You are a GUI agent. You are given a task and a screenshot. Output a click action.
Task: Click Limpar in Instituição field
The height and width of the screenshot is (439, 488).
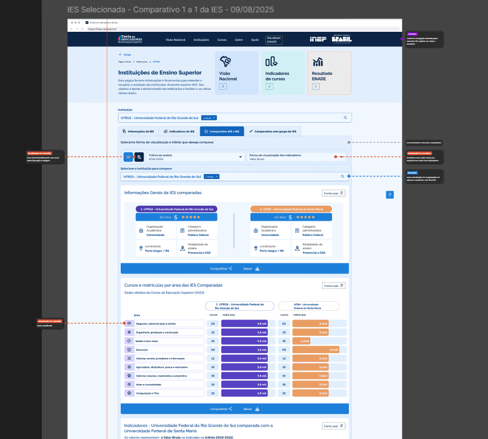pos(209,118)
